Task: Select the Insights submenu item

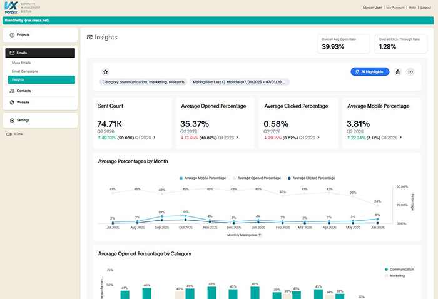Action: pyautogui.click(x=41, y=79)
